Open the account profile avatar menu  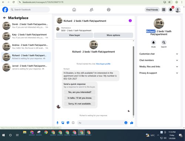pos(178,10)
